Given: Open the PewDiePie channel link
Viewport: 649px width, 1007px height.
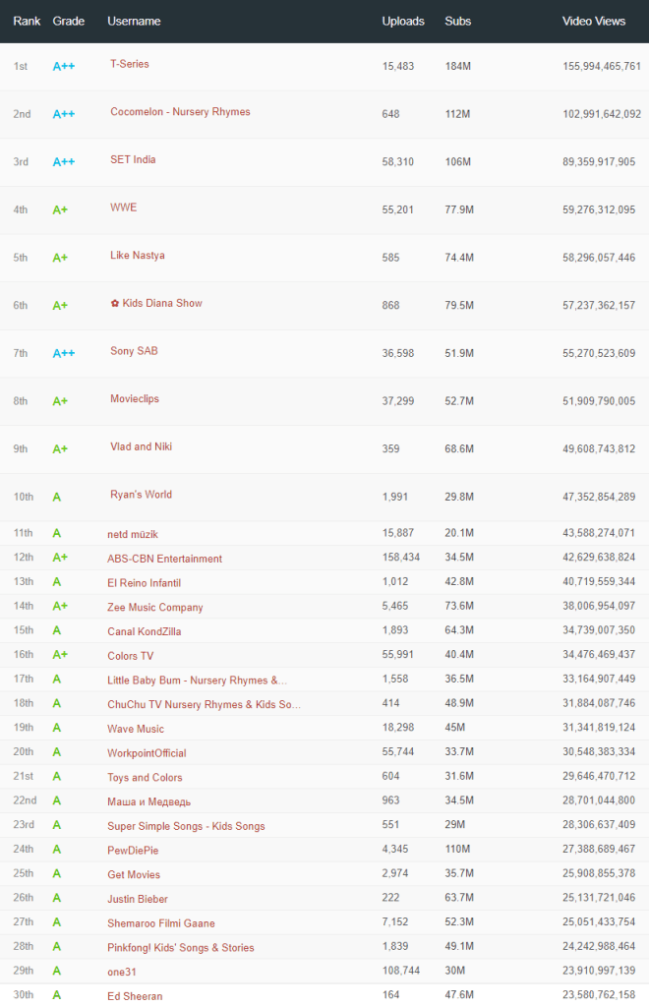Looking at the screenshot, I should point(134,851).
